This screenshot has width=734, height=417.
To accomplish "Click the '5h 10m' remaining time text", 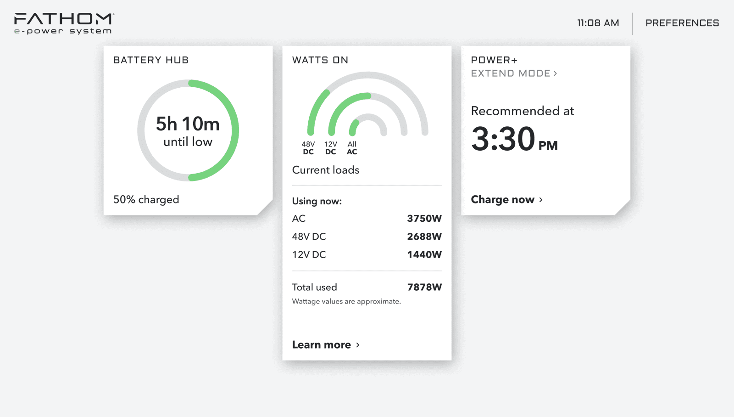I will (x=188, y=124).
